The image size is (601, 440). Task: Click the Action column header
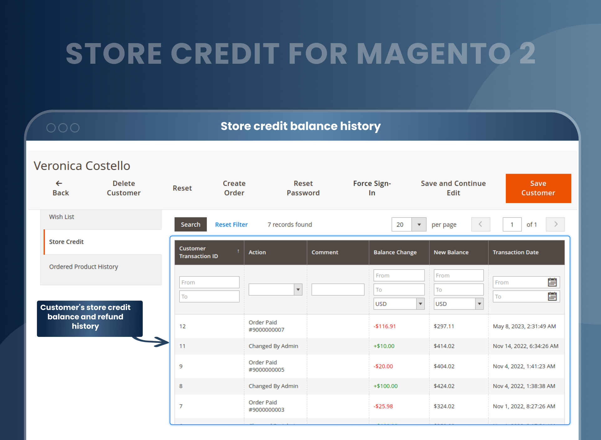click(x=275, y=252)
